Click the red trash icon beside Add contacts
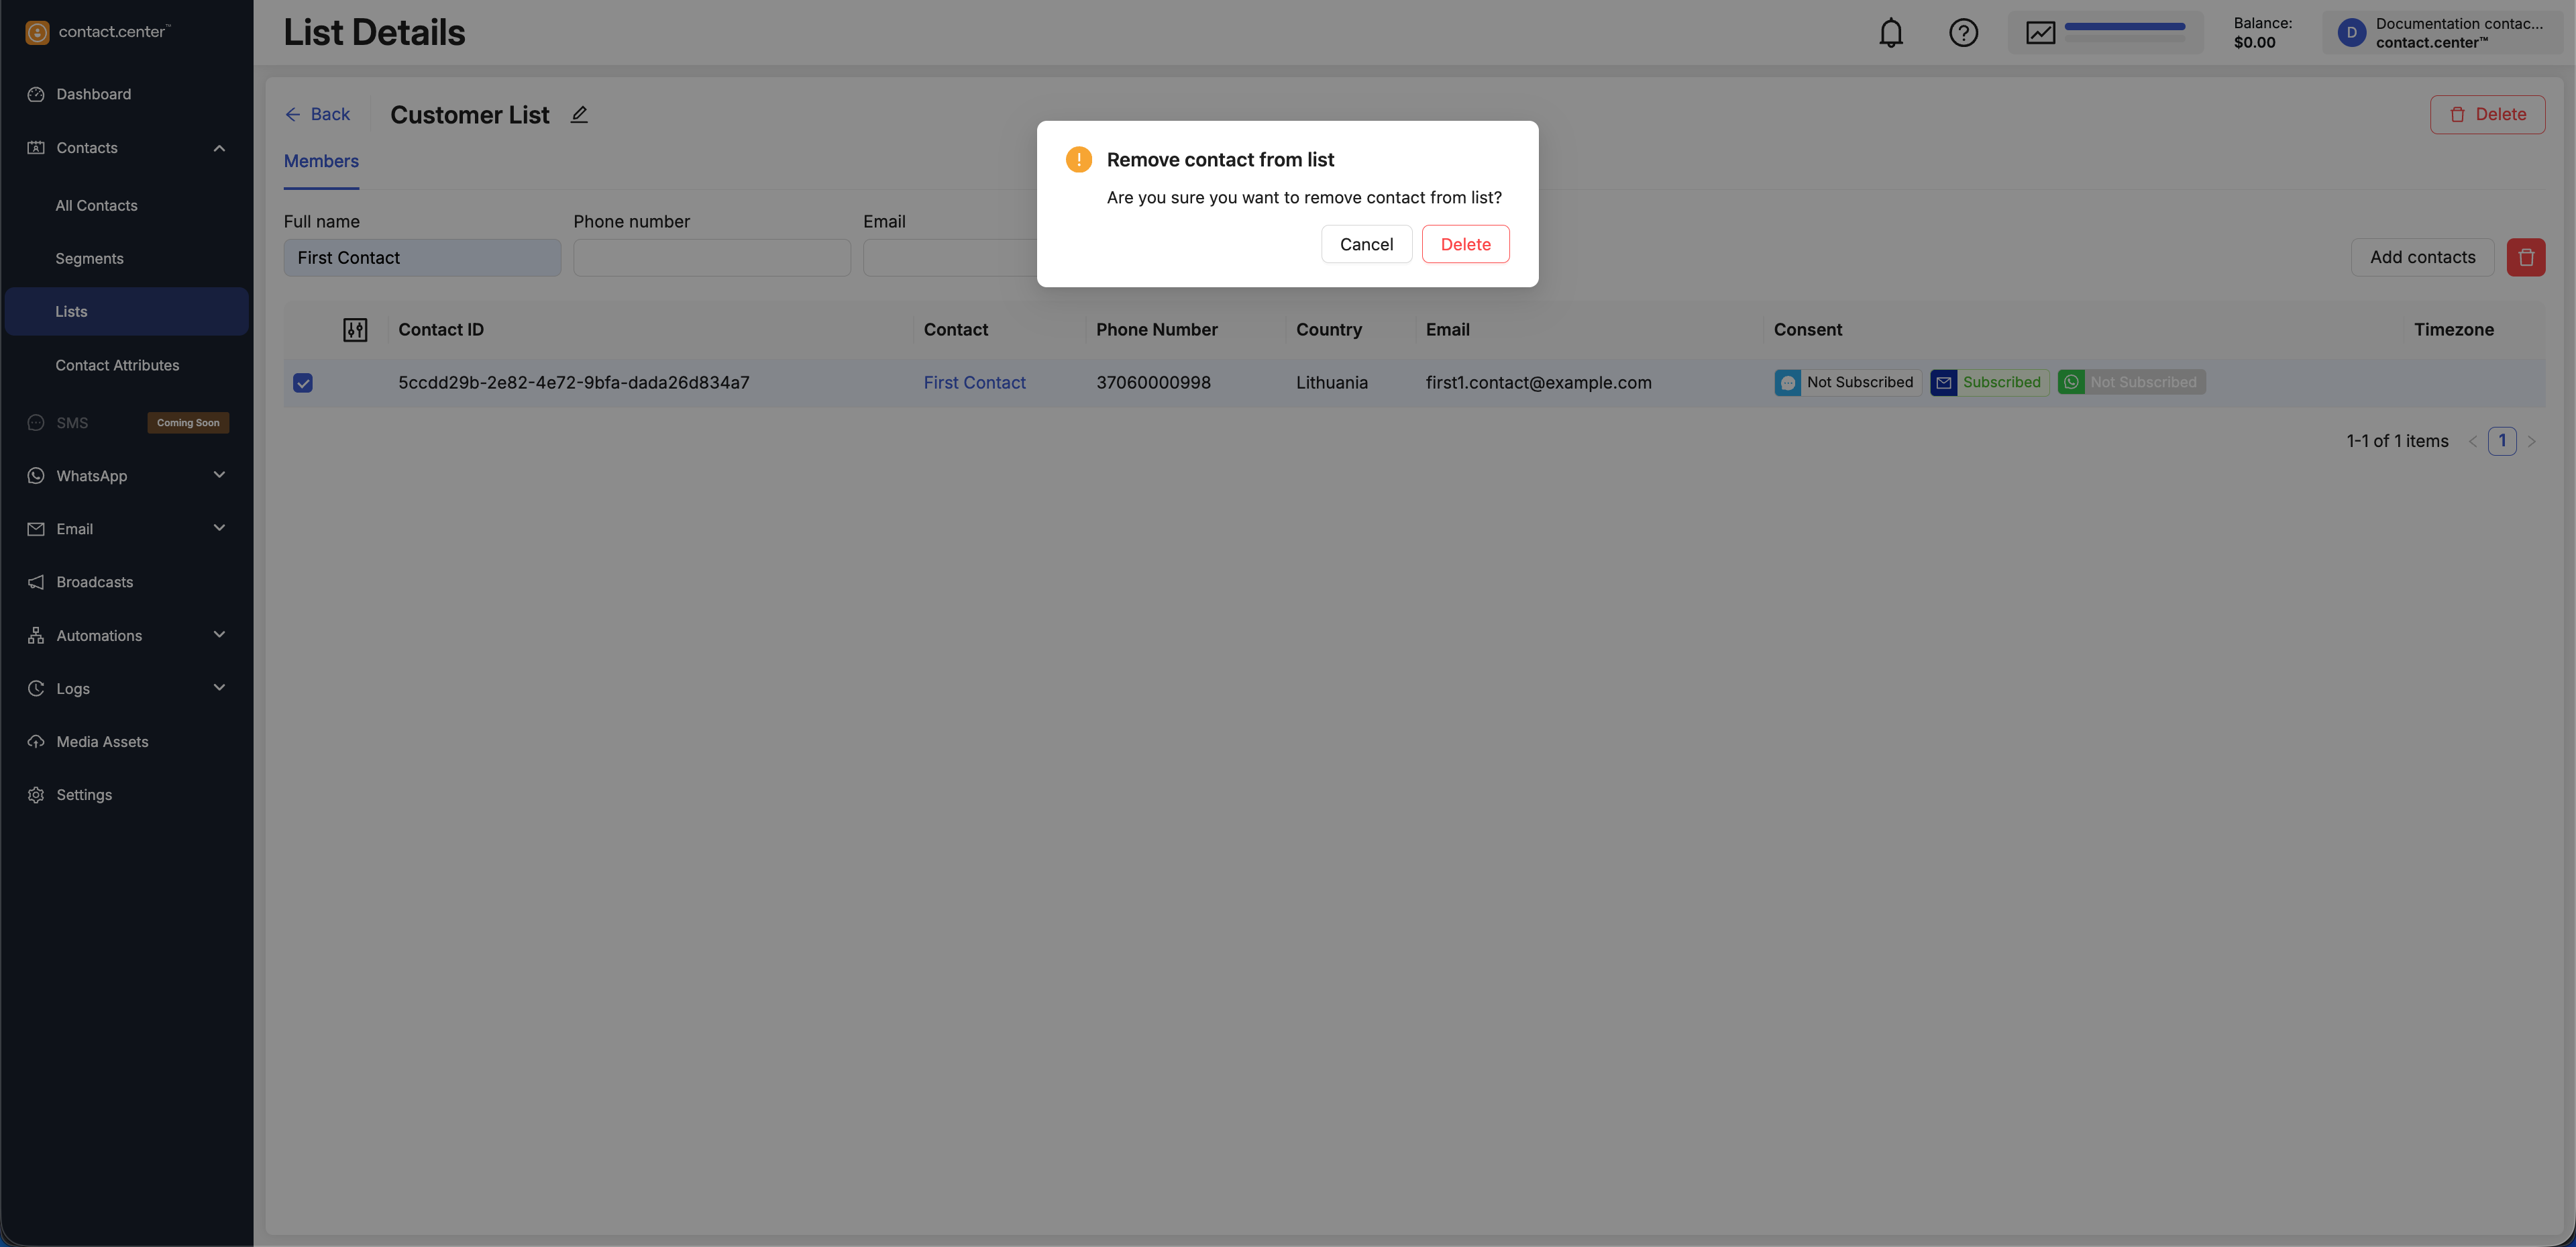The width and height of the screenshot is (2576, 1247). coord(2525,257)
